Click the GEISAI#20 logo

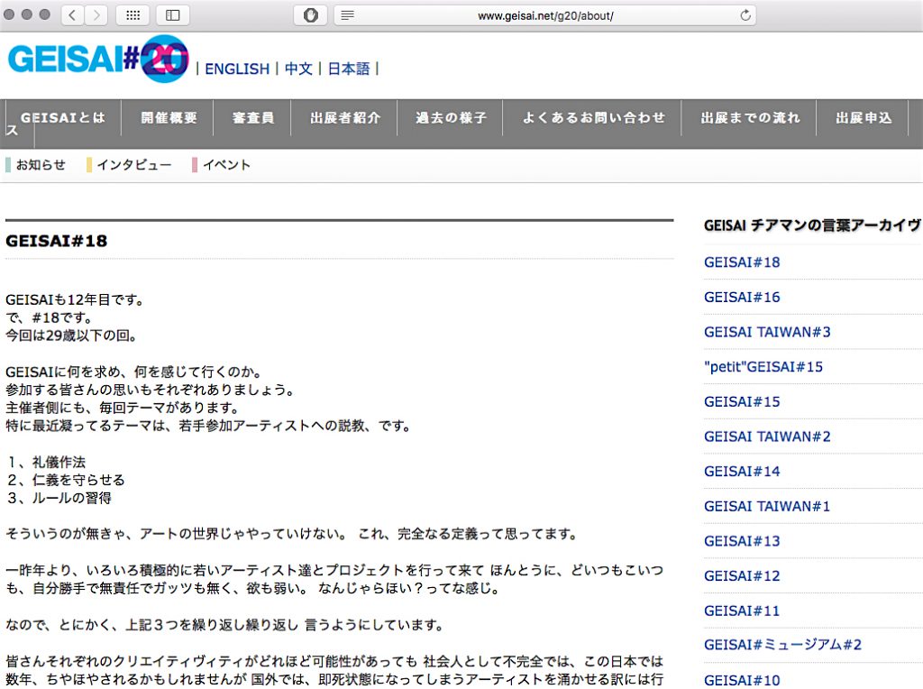[98, 59]
